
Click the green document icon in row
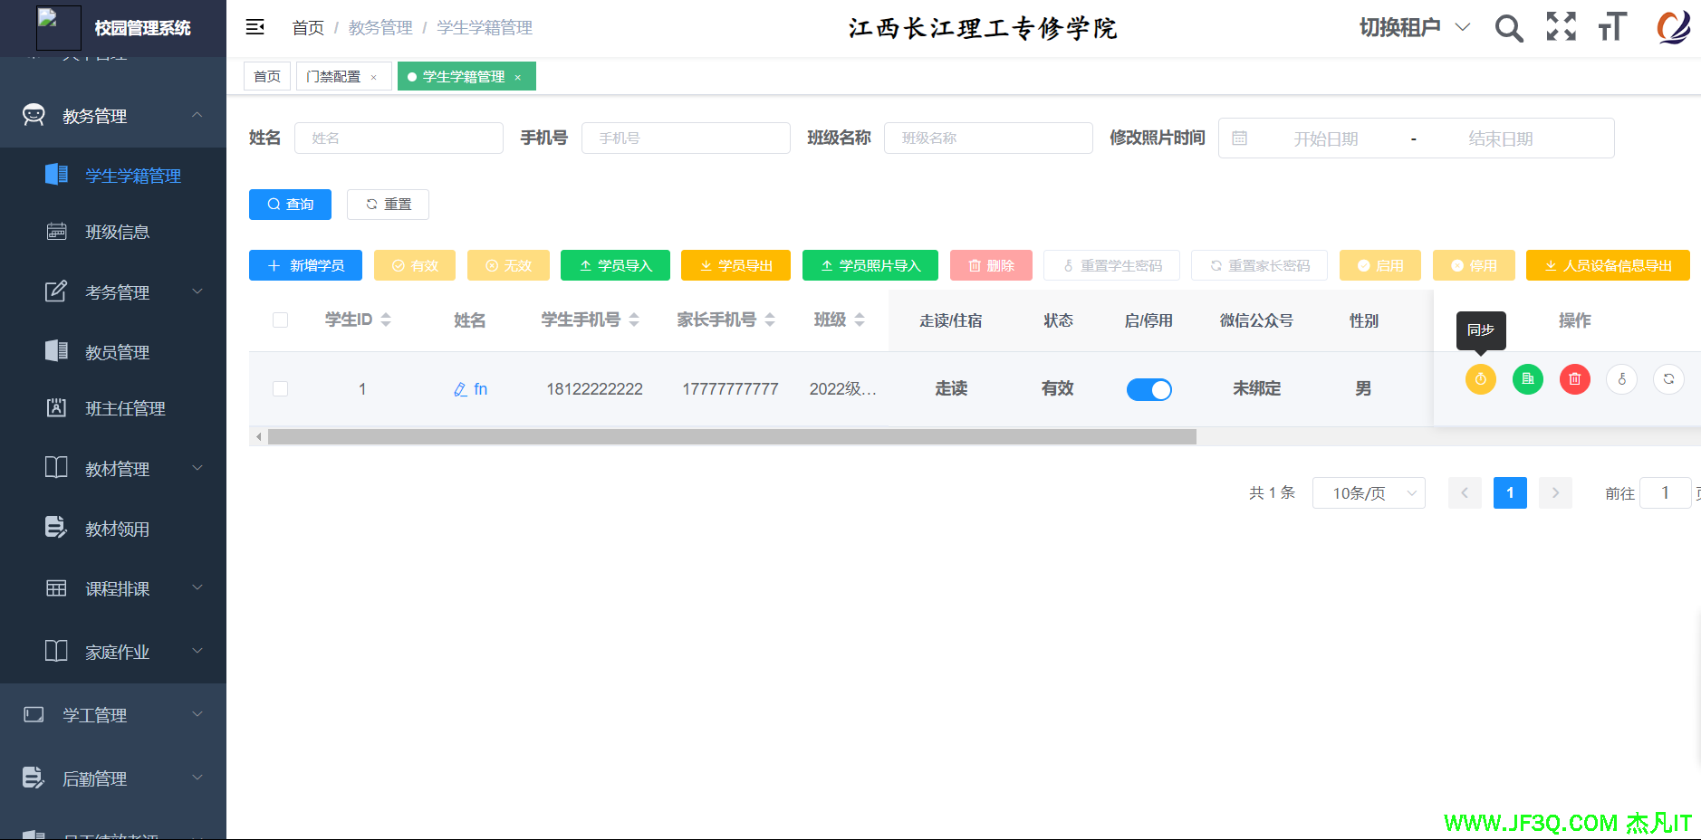coord(1528,379)
